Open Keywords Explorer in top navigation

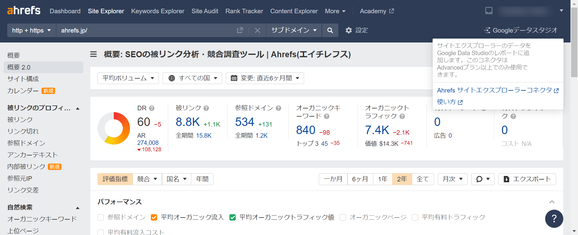tap(158, 11)
